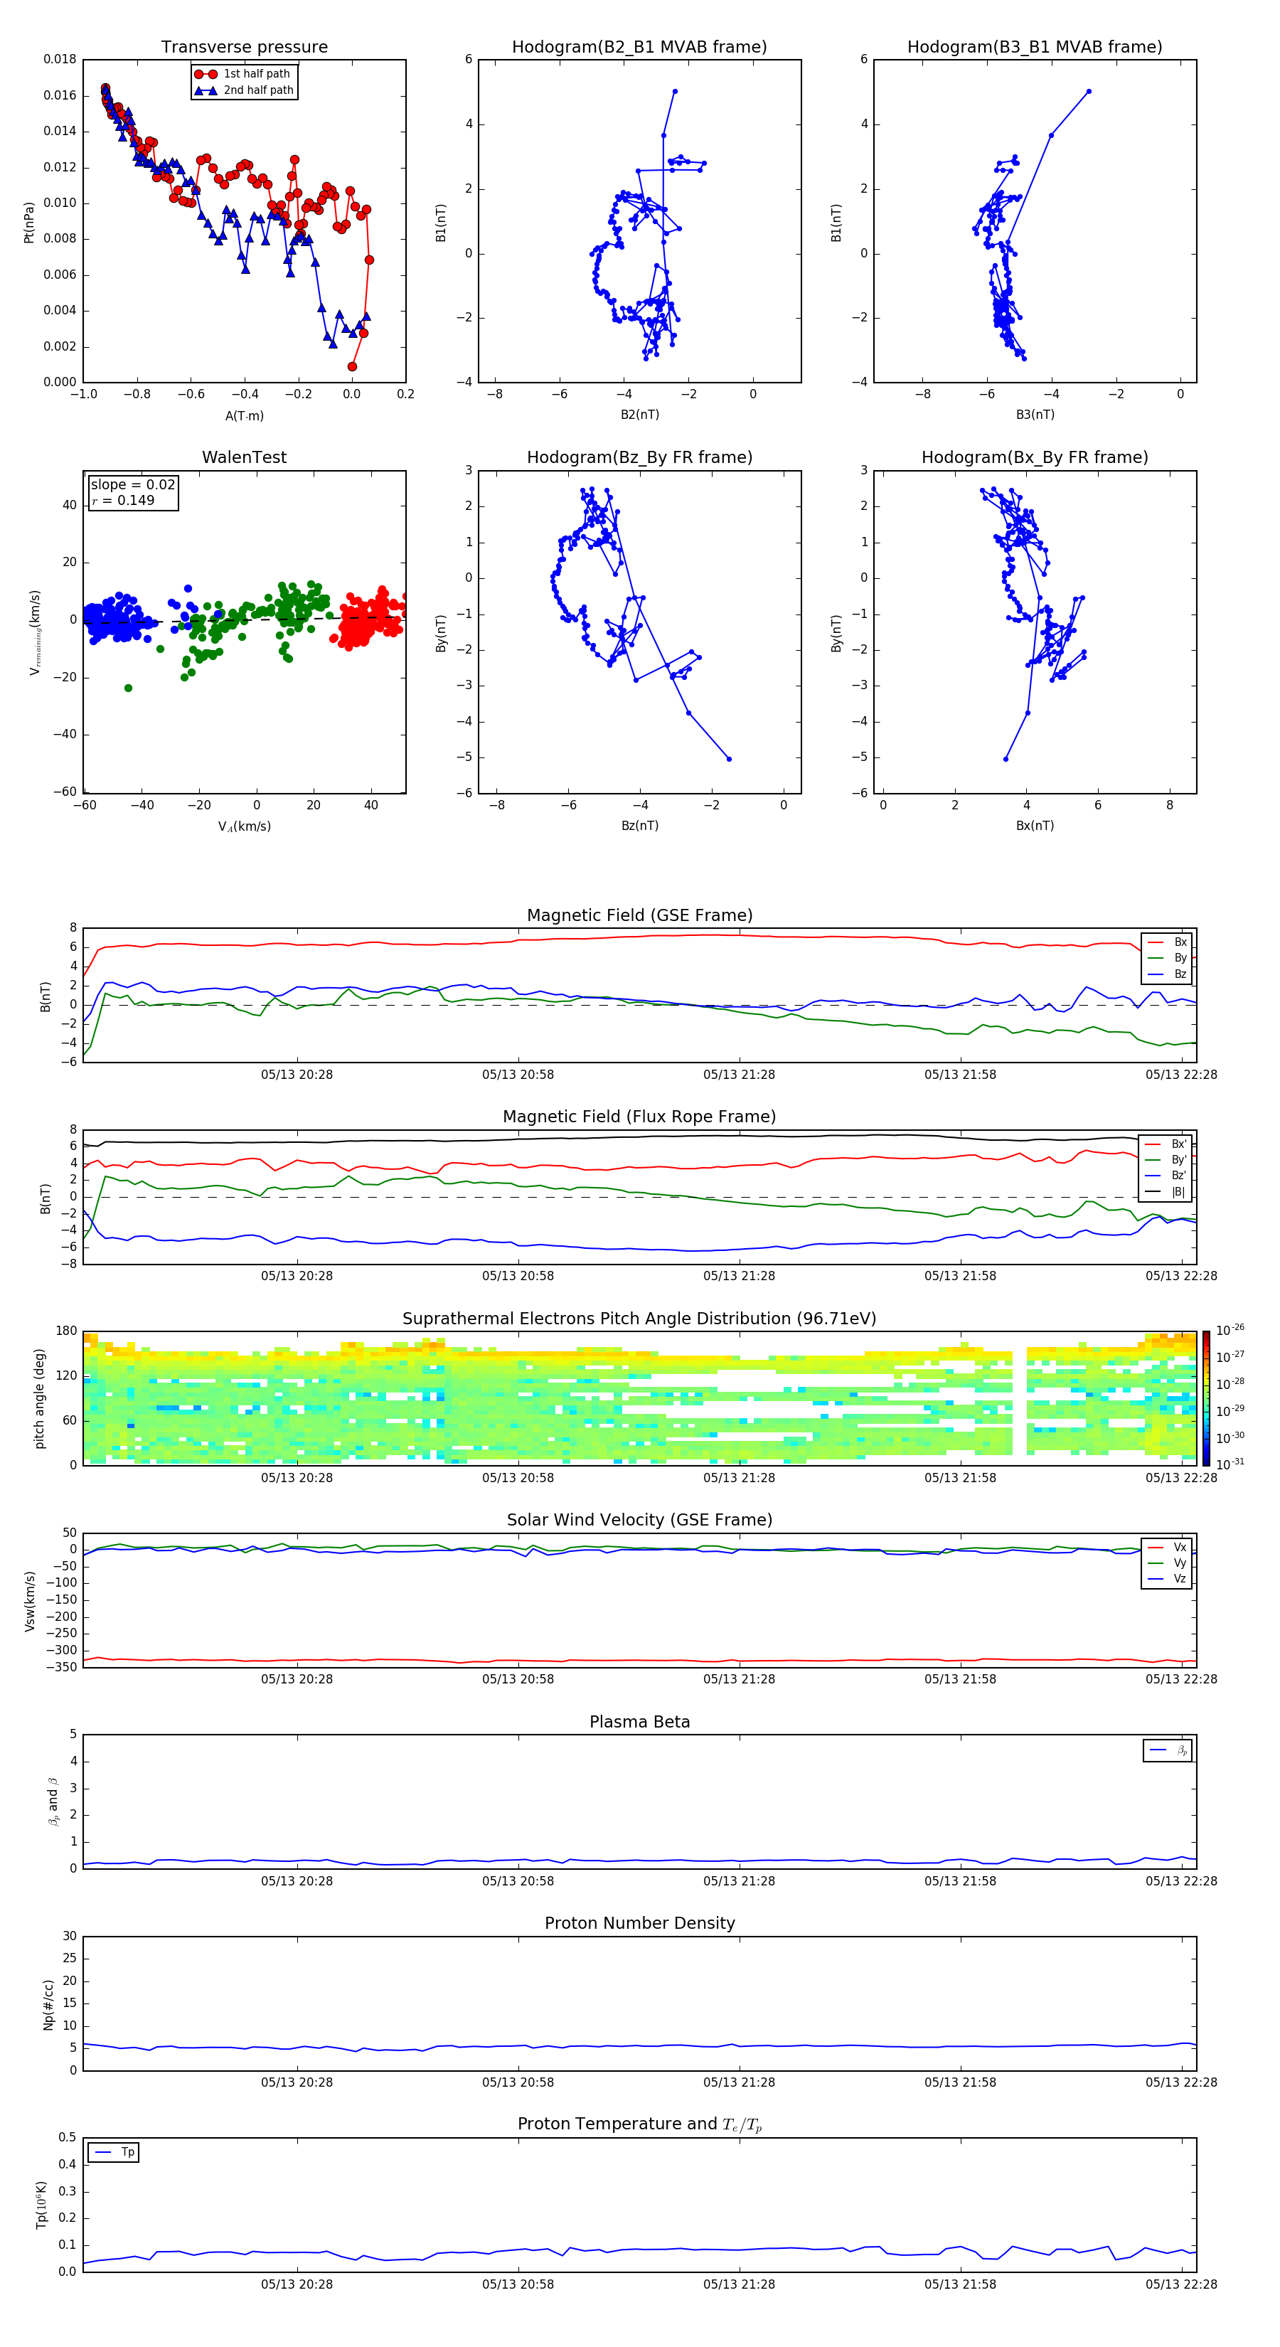The width and height of the screenshot is (1280, 2347).
Task: Click the "Magnetic Field (Flux Rope Frame)" title
Action: click(x=639, y=1117)
